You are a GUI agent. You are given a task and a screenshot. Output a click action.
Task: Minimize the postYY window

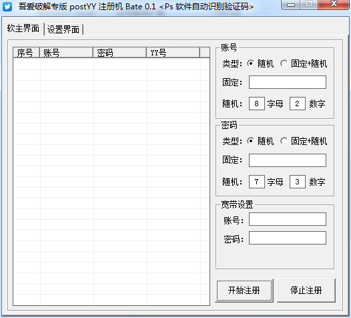(291, 5)
